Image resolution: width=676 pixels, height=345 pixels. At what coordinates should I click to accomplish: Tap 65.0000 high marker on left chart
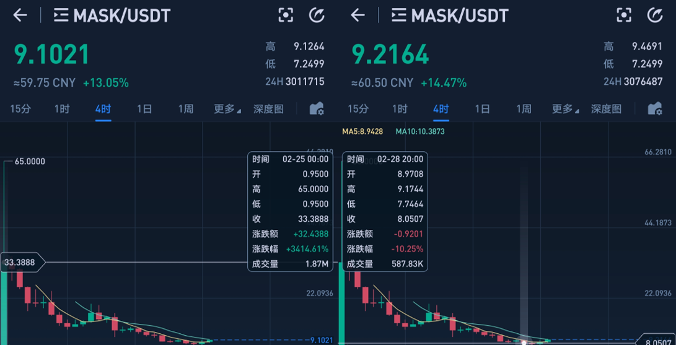tap(30, 162)
